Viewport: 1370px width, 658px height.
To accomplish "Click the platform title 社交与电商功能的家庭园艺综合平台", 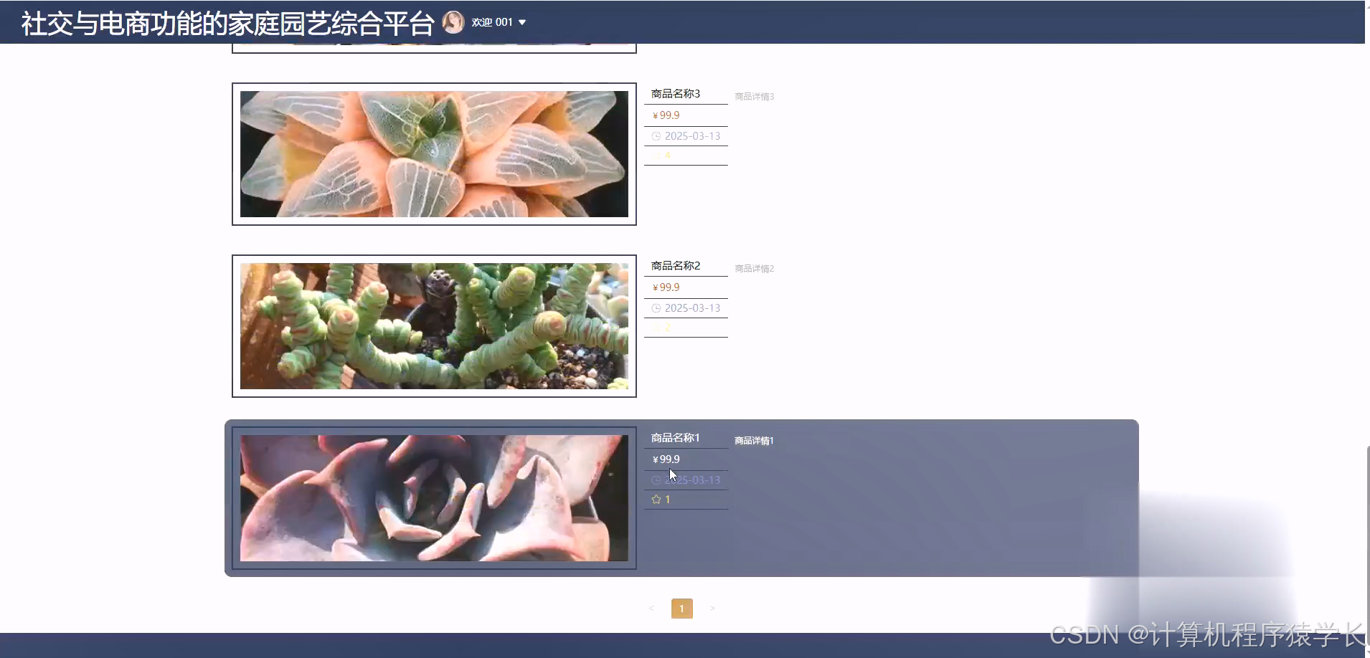I will (x=227, y=22).
